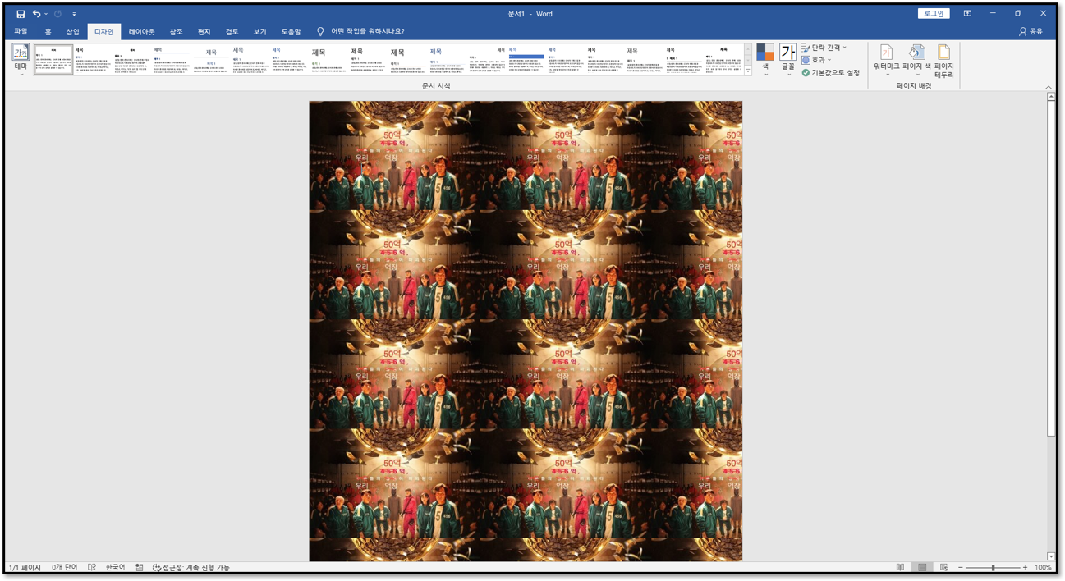
Task: Switch to the 삽입 tab
Action: (73, 32)
